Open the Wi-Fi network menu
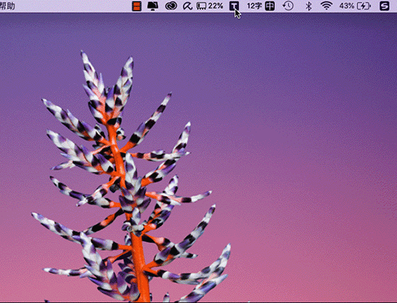Image resolution: width=397 pixels, height=303 pixels. tap(326, 6)
